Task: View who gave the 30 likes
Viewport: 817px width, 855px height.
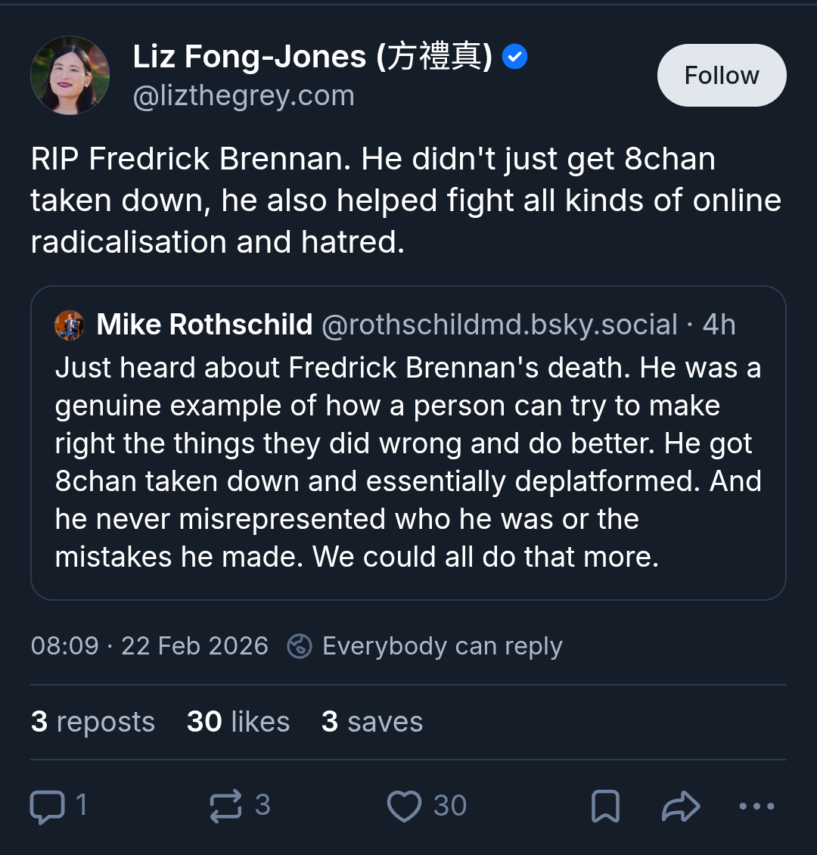Action: coord(238,722)
